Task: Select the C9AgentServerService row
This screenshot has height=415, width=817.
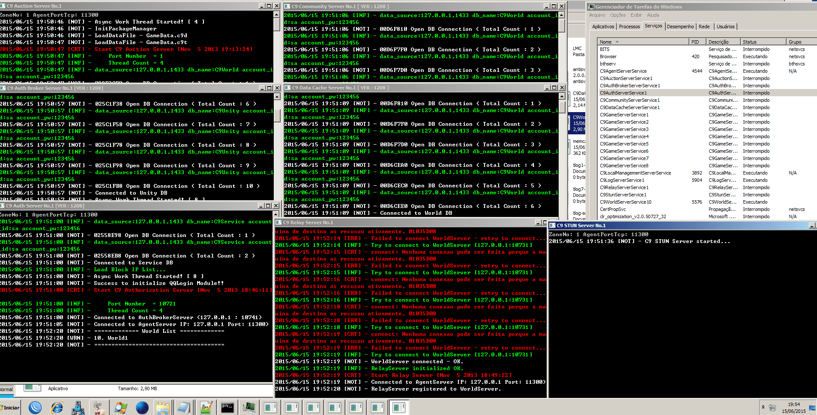Action: pyautogui.click(x=707, y=71)
